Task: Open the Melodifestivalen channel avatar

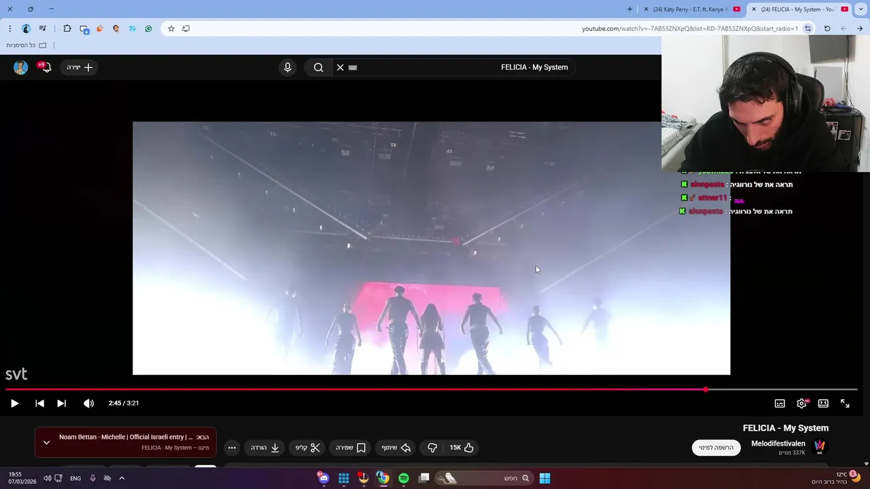Action: click(819, 448)
